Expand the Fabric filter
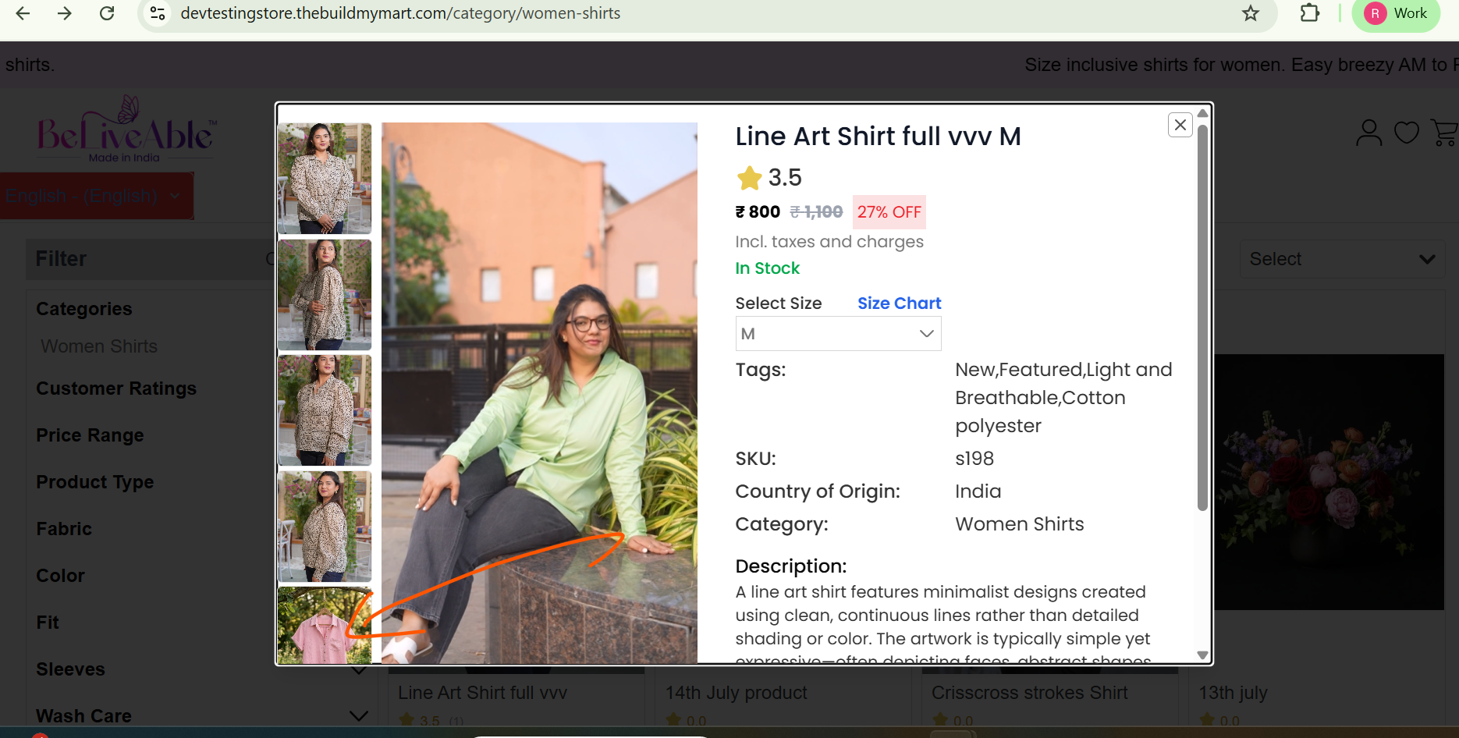The width and height of the screenshot is (1459, 738). pyautogui.click(x=64, y=529)
